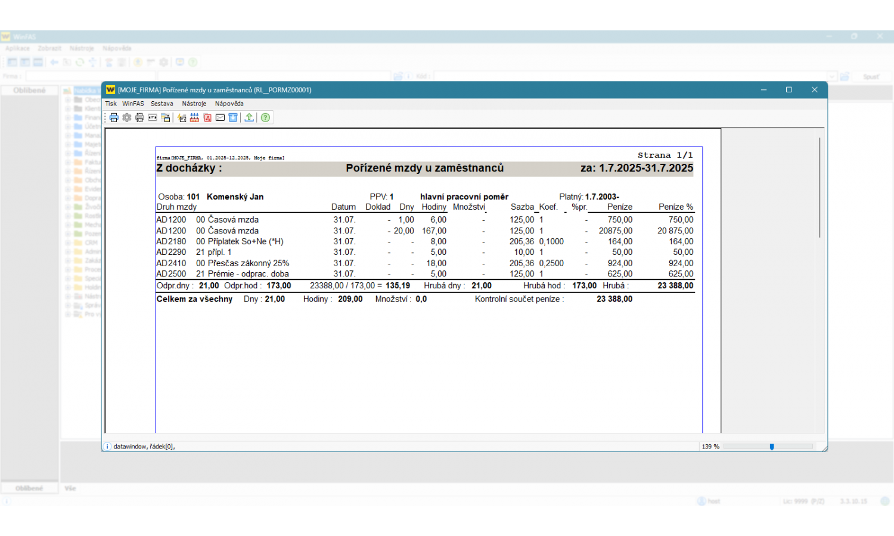Viewport: 894px width, 536px height.
Task: Adjust the zoom slider handle
Action: (x=772, y=447)
